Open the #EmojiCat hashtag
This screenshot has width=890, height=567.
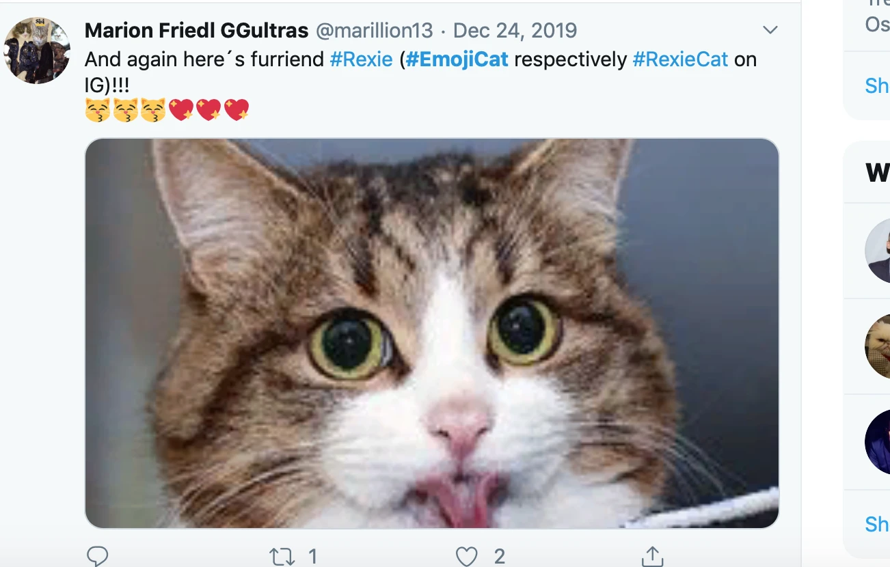[x=457, y=59]
